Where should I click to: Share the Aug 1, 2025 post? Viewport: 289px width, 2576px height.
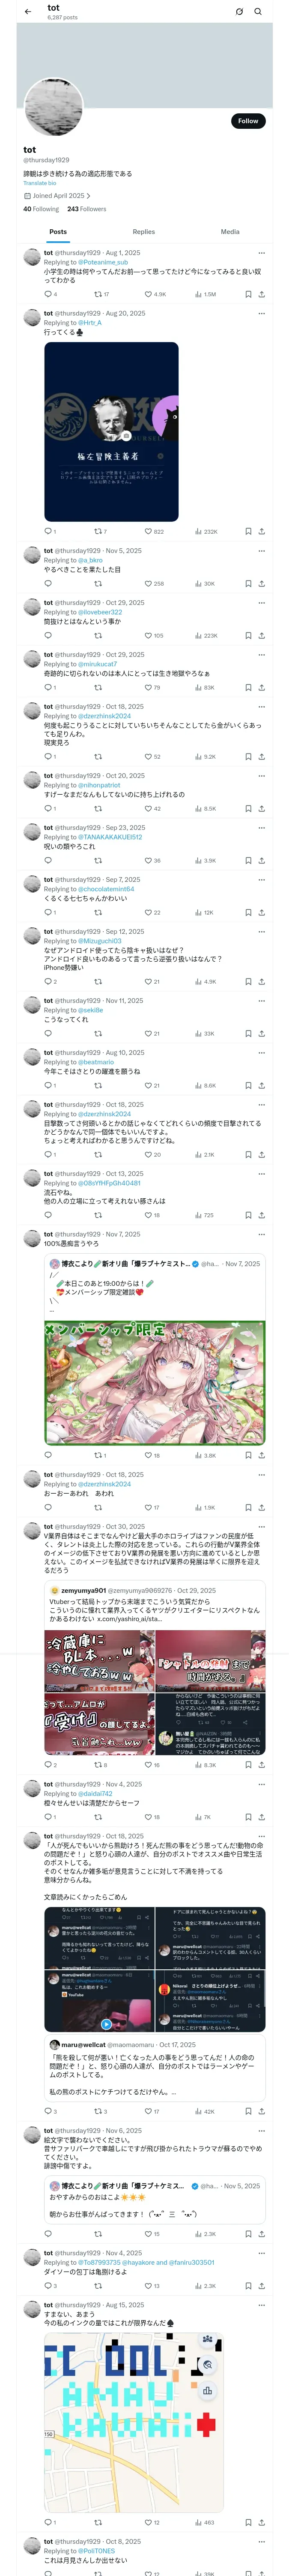[261, 294]
